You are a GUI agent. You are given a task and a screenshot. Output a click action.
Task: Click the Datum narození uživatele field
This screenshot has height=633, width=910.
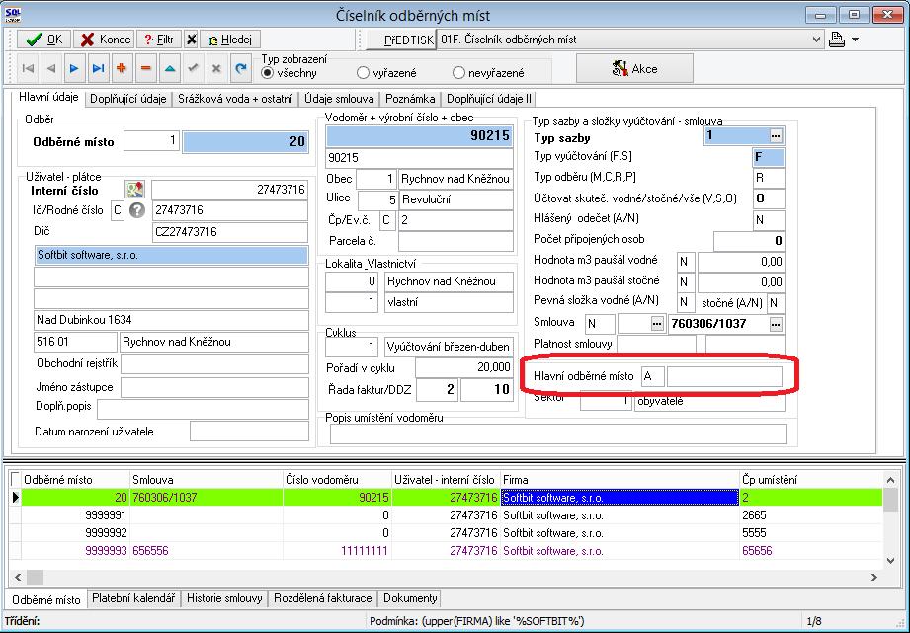pyautogui.click(x=249, y=432)
